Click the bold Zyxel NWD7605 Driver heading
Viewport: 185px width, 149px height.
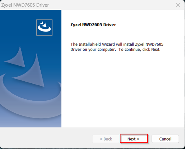[x=93, y=25]
